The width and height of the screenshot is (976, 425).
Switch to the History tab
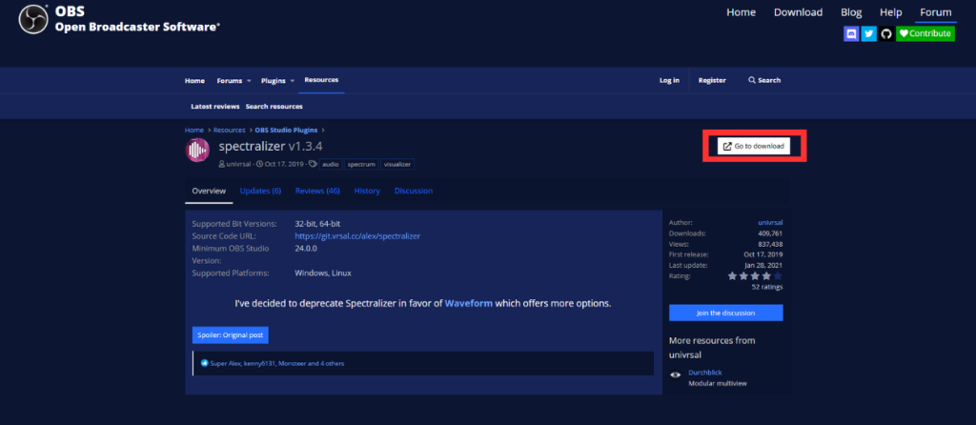point(367,191)
